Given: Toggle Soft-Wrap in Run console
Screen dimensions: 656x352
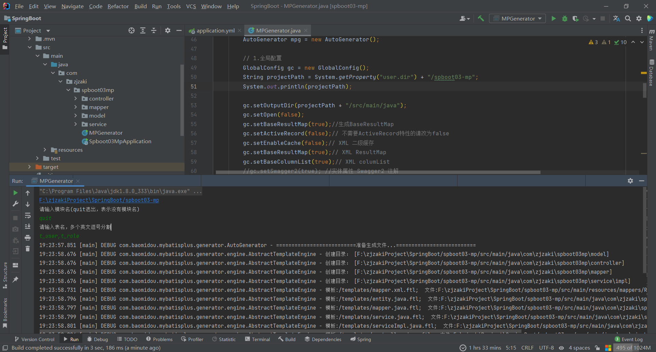Looking at the screenshot, I should click(28, 215).
